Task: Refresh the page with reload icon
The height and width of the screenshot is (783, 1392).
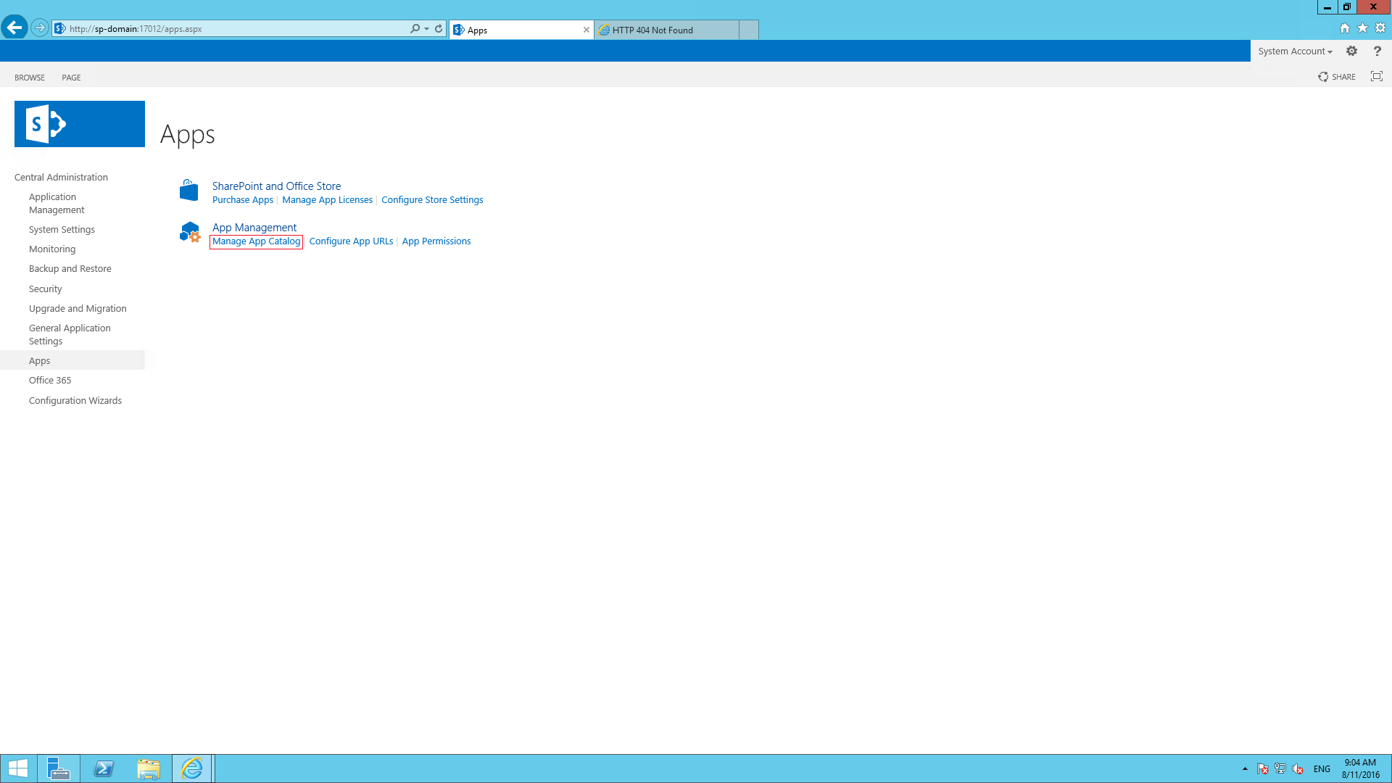Action: click(439, 28)
